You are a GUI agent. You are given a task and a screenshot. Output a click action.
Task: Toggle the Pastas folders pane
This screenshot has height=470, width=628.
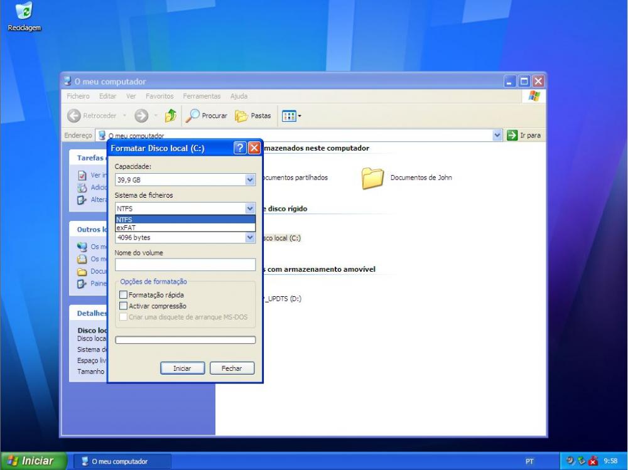253,116
